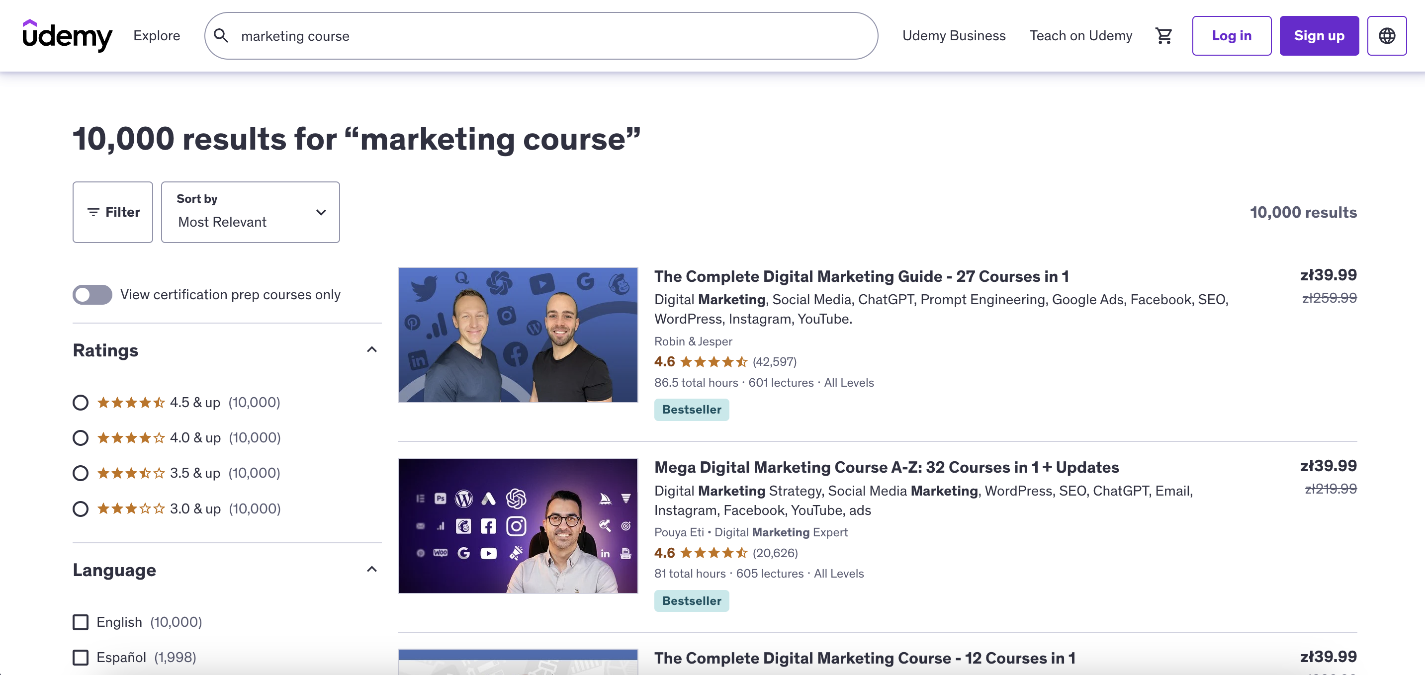Check the Español language checkbox

80,657
